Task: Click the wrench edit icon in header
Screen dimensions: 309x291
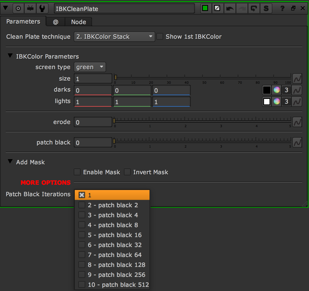Action: (42, 8)
